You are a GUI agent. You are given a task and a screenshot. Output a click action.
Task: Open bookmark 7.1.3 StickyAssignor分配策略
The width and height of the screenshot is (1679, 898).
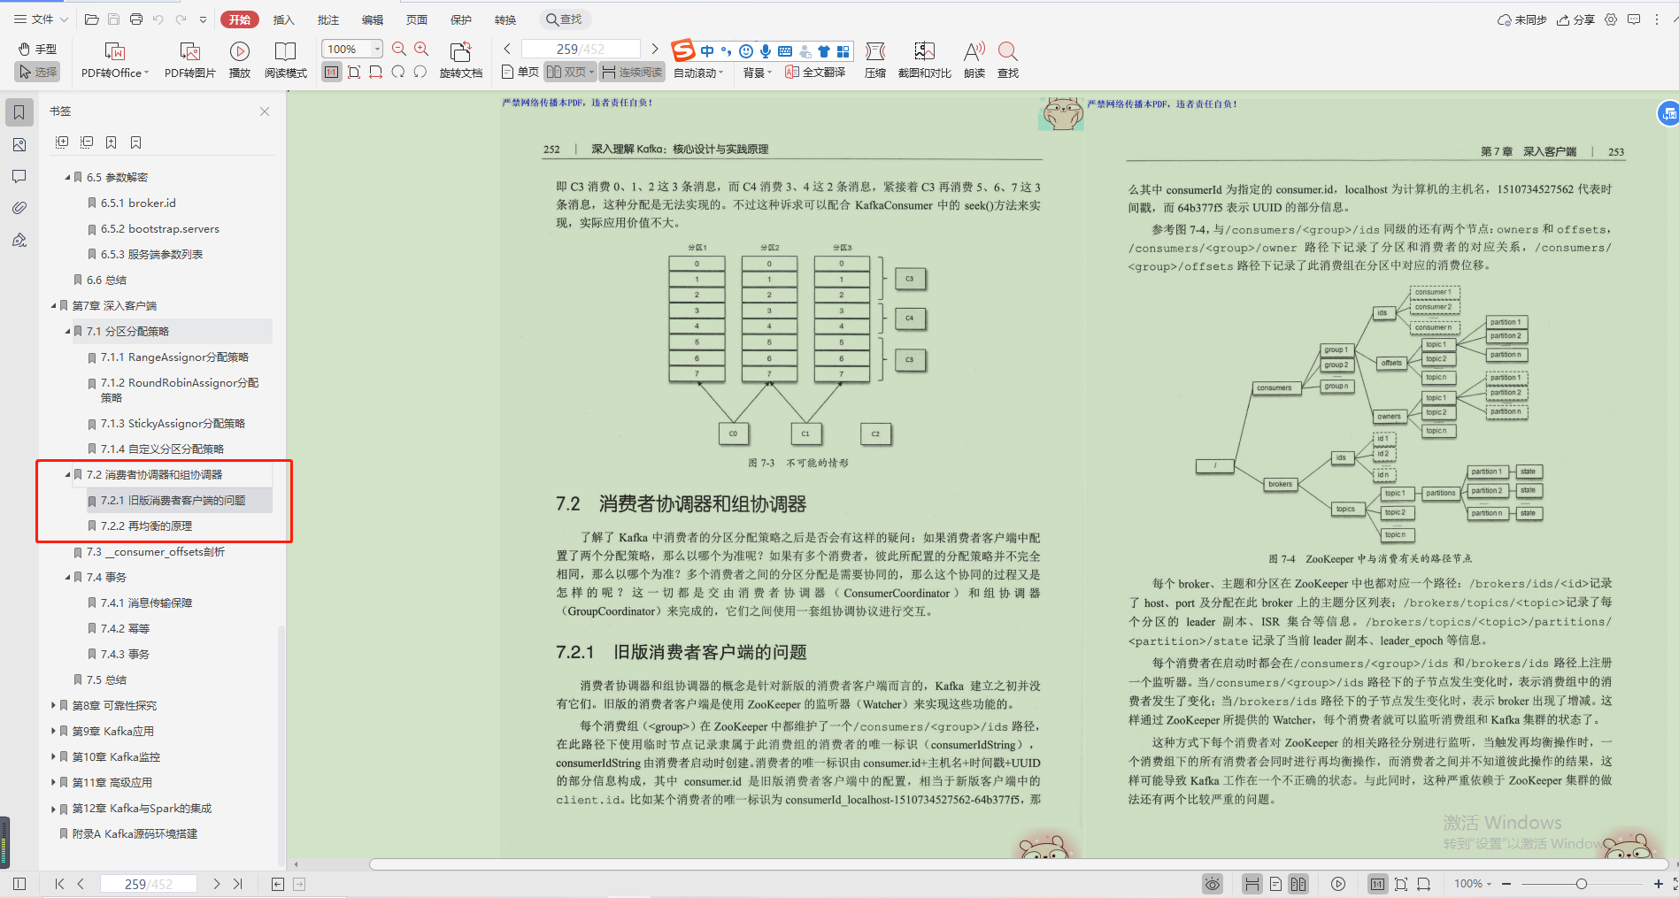coord(173,424)
